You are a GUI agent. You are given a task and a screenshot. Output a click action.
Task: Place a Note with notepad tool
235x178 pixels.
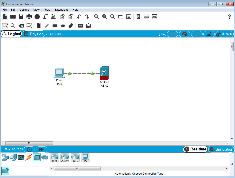(39, 26)
